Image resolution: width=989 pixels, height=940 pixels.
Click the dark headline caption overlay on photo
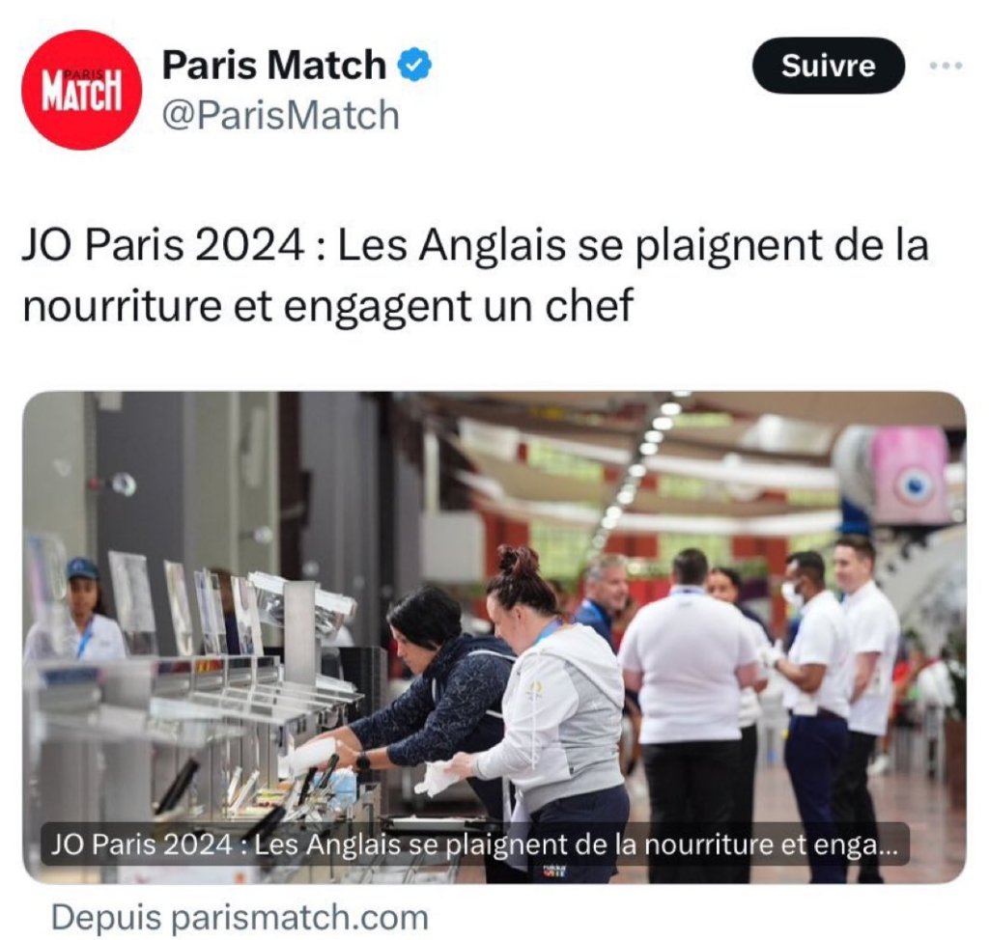[475, 843]
